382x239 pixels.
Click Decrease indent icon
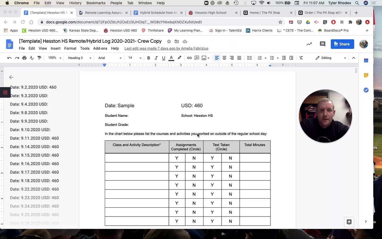click(284, 58)
